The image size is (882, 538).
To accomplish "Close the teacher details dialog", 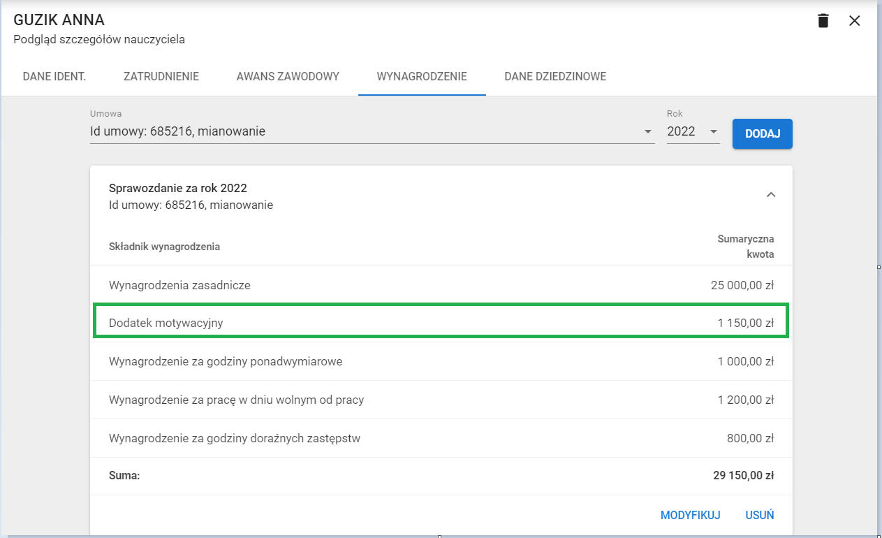I will tap(854, 21).
